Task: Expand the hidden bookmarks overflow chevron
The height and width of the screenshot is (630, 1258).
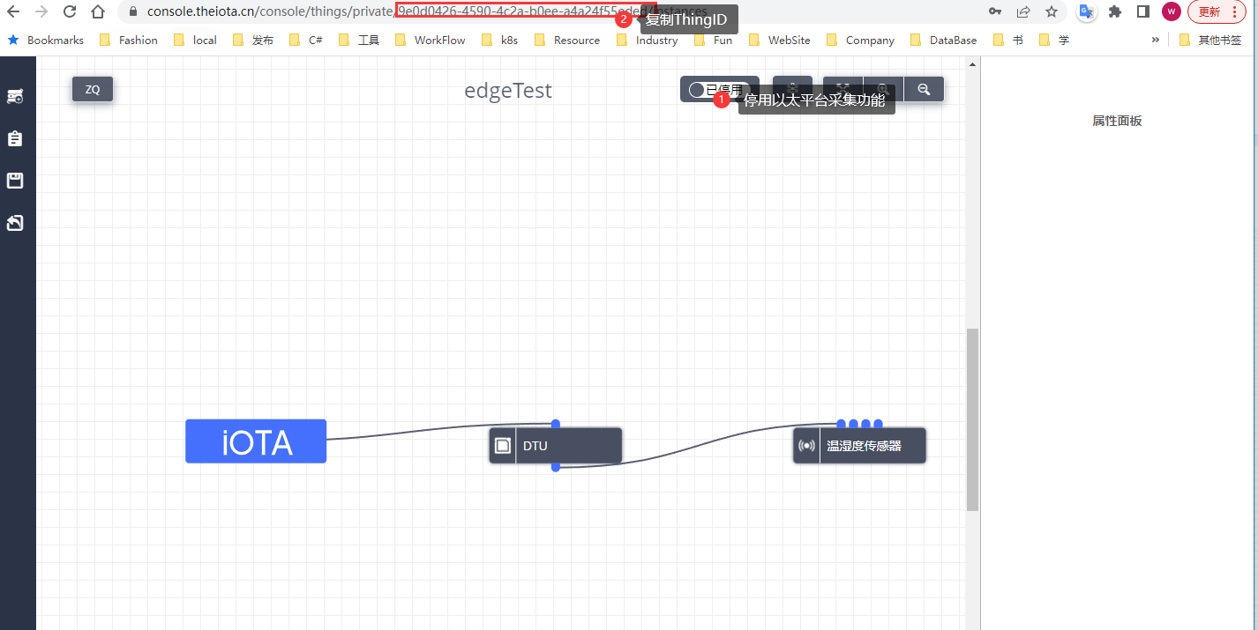Action: [x=1156, y=40]
